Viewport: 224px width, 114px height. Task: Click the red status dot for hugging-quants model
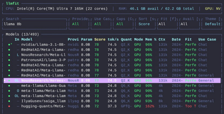pos(9,106)
